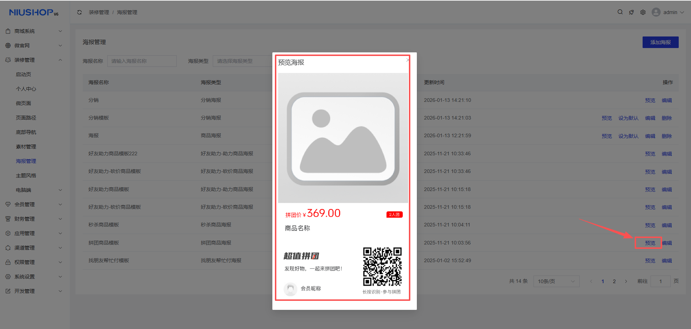Click the rocket icon in top bar

click(631, 12)
